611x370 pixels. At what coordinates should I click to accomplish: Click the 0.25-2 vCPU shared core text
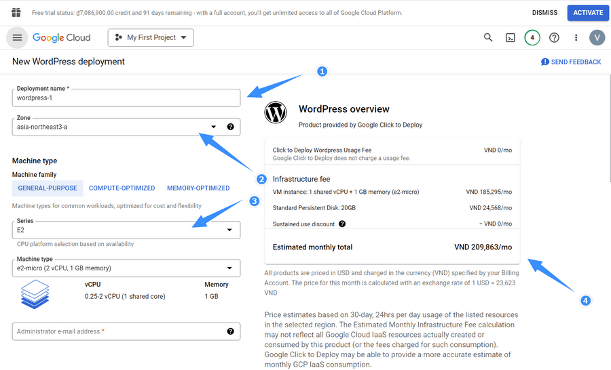pyautogui.click(x=125, y=296)
